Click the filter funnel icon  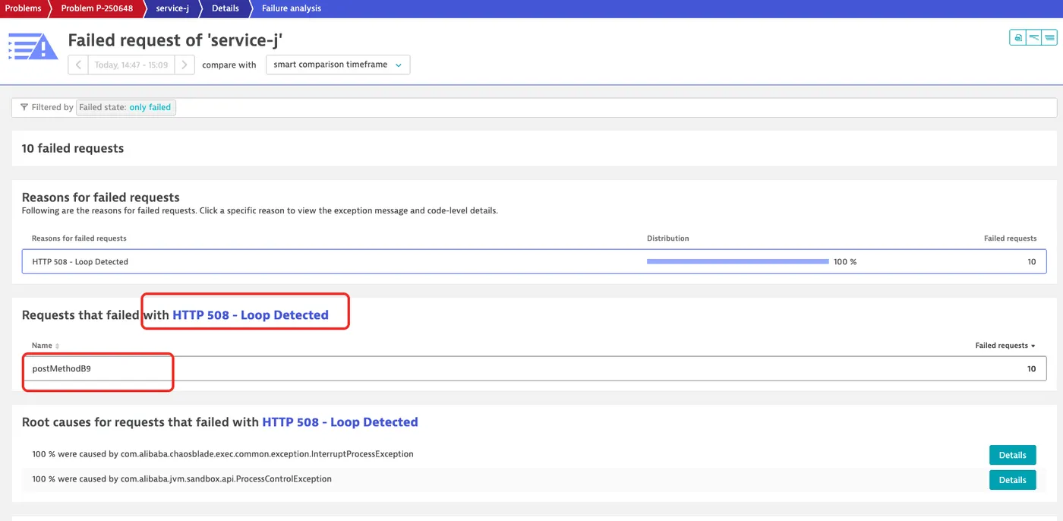[24, 107]
